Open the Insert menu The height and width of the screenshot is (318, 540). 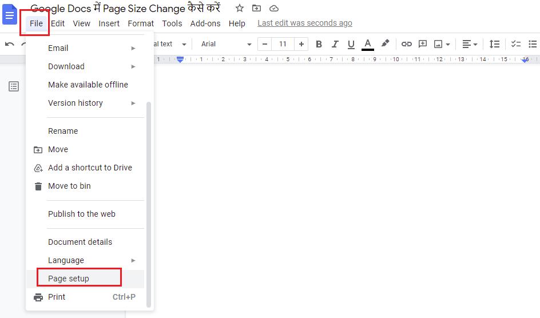click(109, 23)
